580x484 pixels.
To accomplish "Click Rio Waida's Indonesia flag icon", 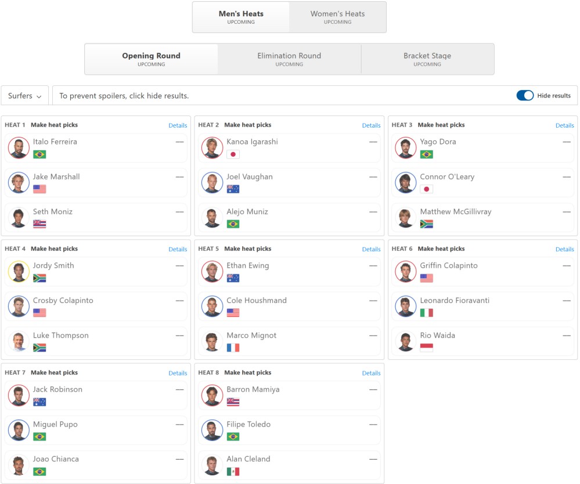I will pos(427,348).
